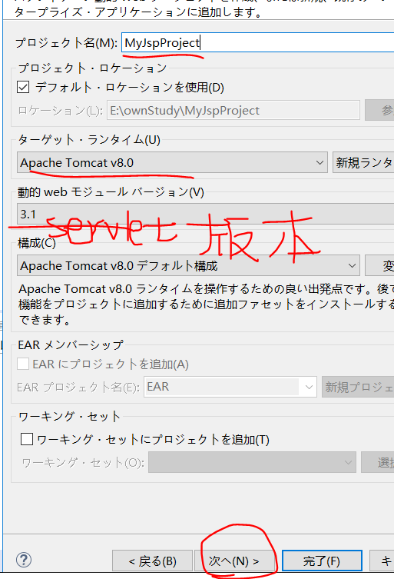The width and height of the screenshot is (394, 579).
Task: Go back with 戻る(B) button
Action: click(x=152, y=561)
